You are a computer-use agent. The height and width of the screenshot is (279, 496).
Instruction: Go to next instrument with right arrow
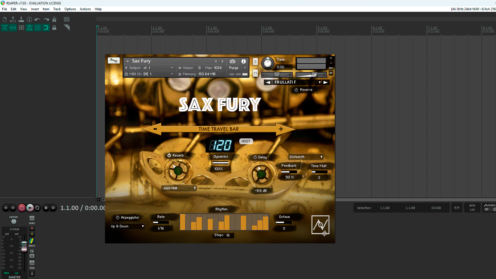223,61
